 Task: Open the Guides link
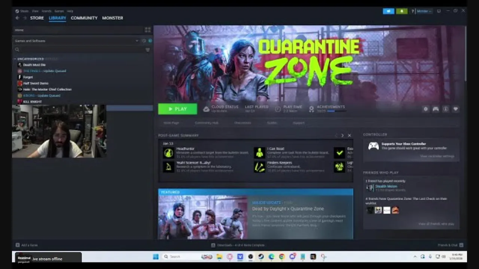coord(272,123)
